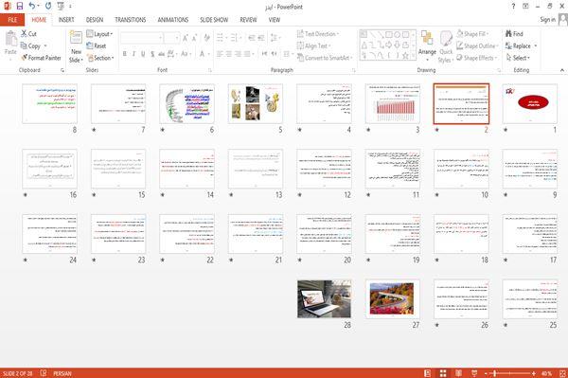Toggle Bold formatting
The image size is (568, 378).
tap(125, 54)
